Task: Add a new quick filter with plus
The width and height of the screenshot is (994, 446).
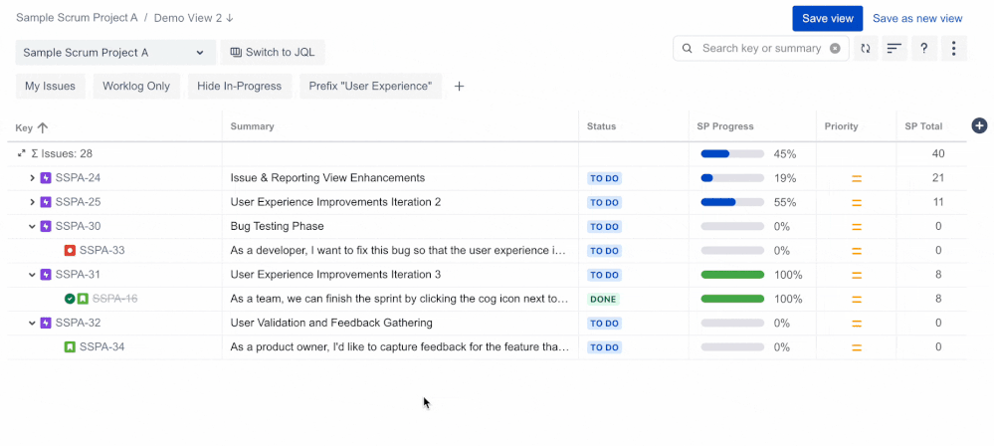Action: (x=460, y=87)
